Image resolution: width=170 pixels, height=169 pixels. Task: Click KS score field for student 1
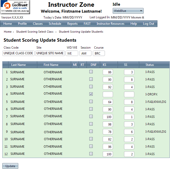(x=108, y=72)
